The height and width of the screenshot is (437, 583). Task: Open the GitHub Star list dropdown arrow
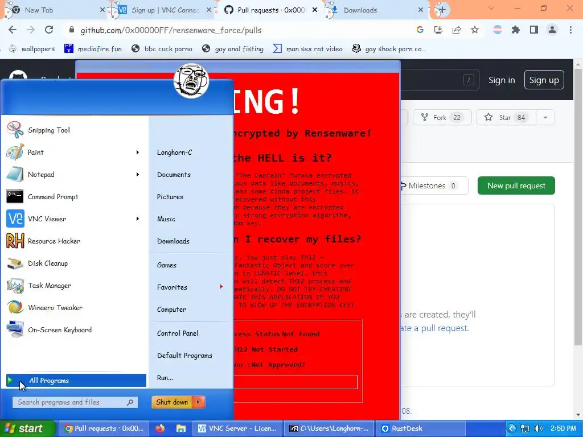coord(545,117)
